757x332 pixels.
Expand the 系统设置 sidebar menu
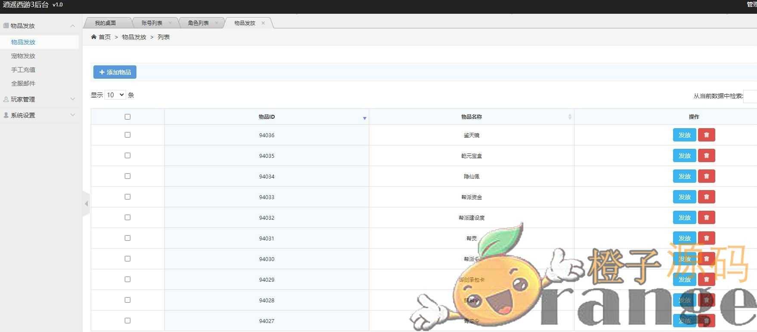tap(39, 115)
